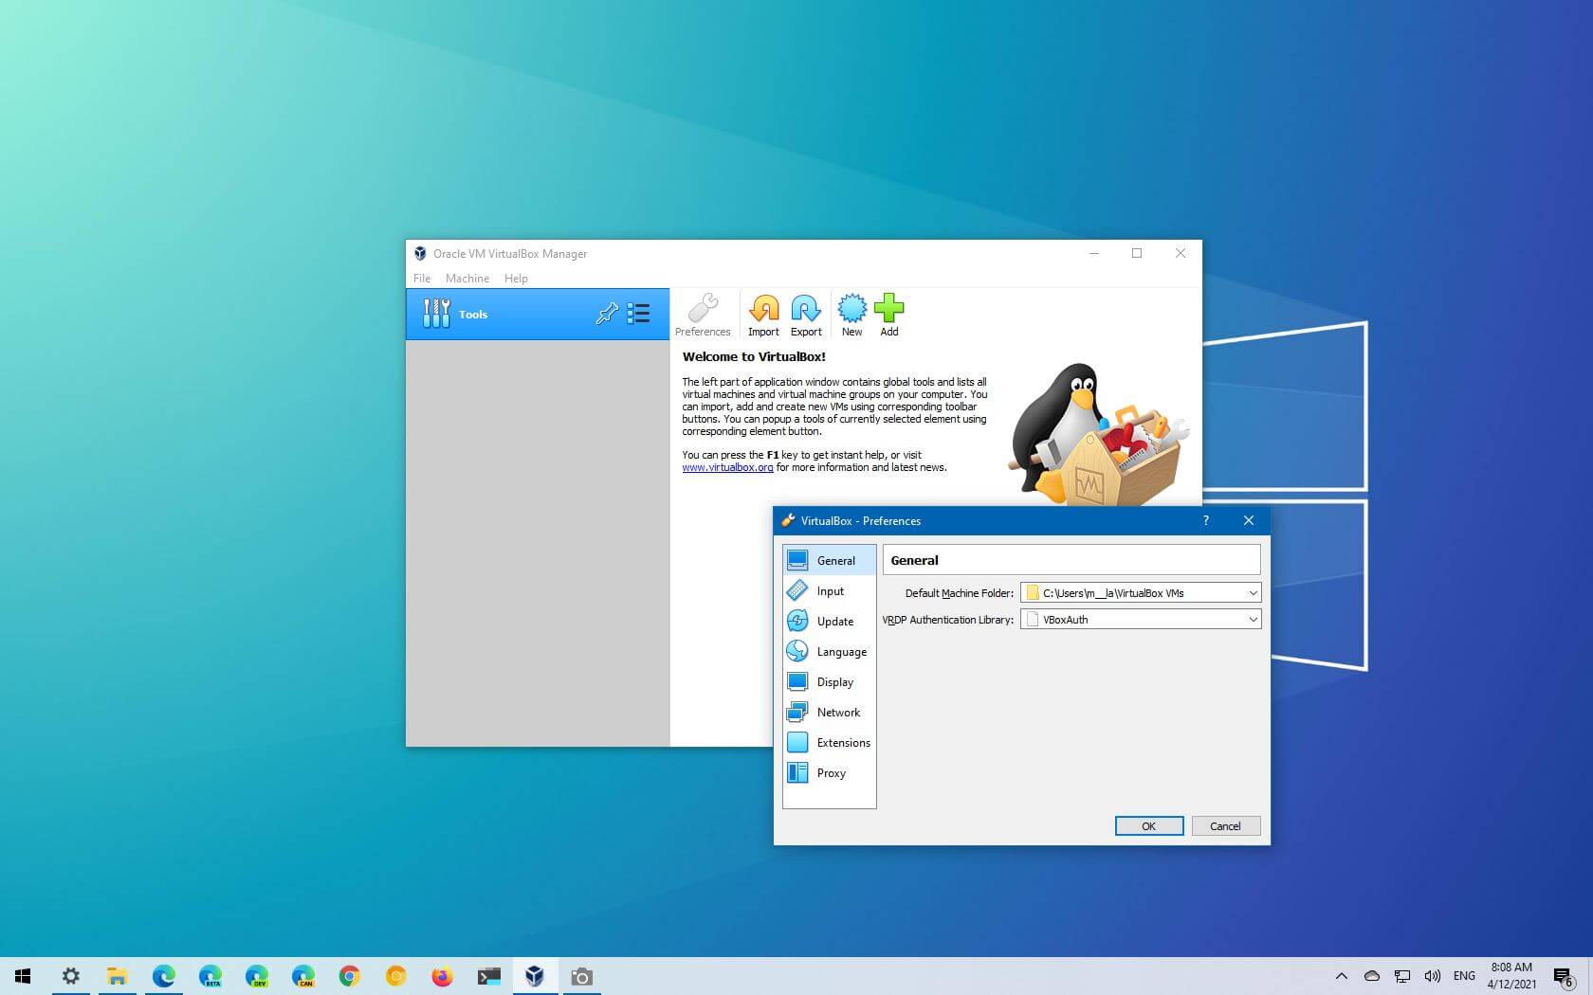1593x995 pixels.
Task: Open the VRDP Authentication Library dropdown
Action: point(1252,619)
